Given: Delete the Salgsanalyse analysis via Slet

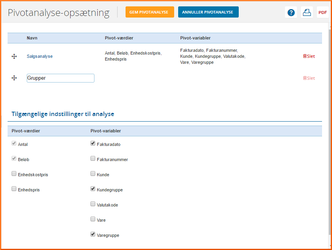Looking at the screenshot, I should pos(308,56).
